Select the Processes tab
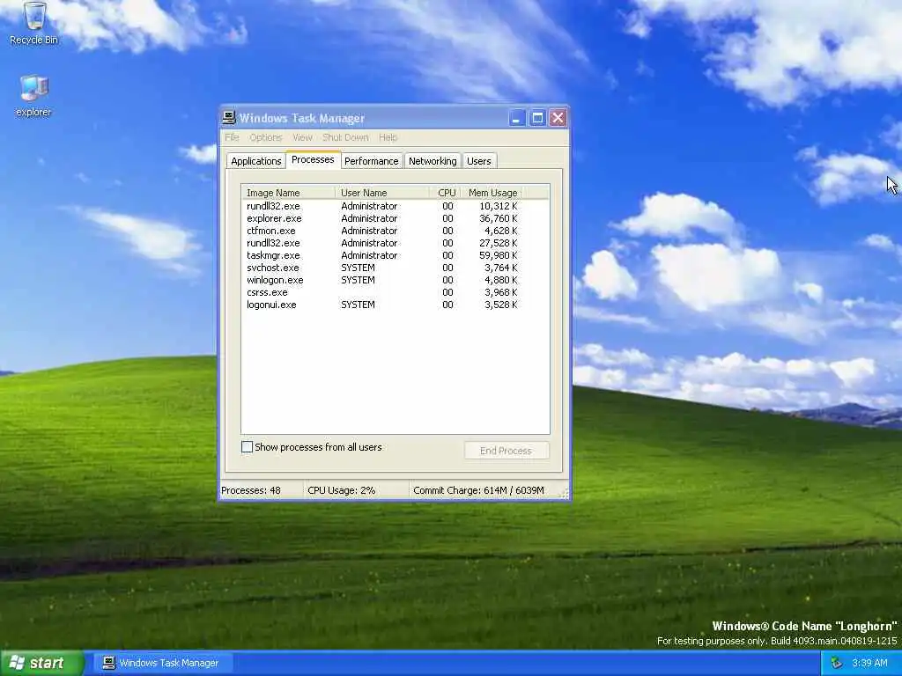 [313, 160]
